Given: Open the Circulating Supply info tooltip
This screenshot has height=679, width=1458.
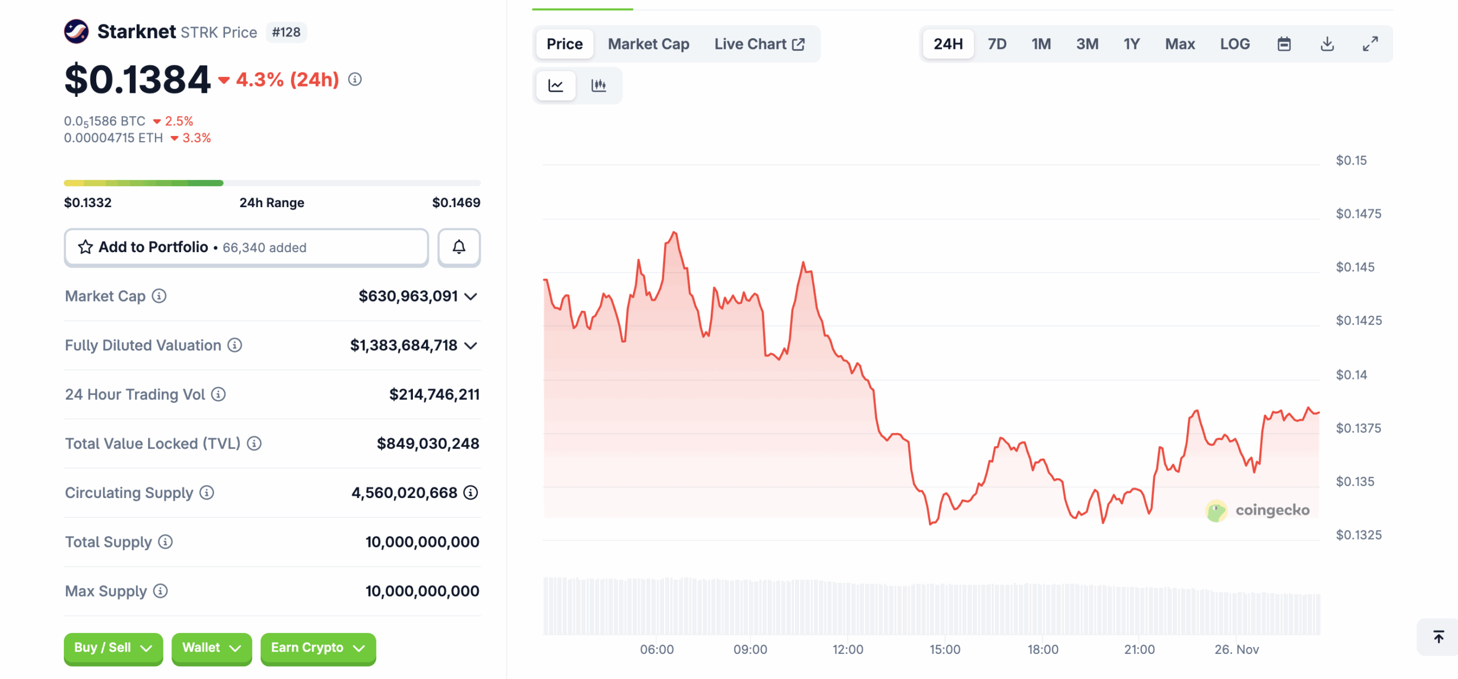Looking at the screenshot, I should click(207, 493).
